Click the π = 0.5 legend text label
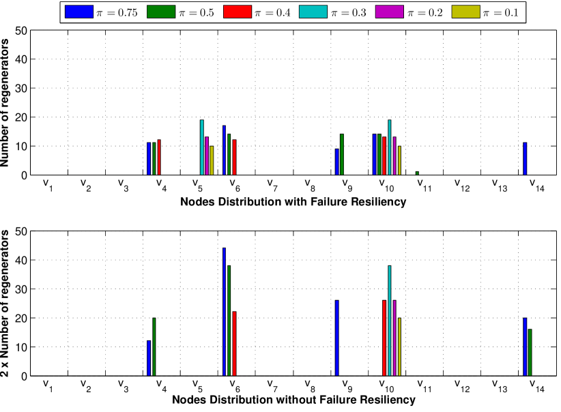 (197, 12)
